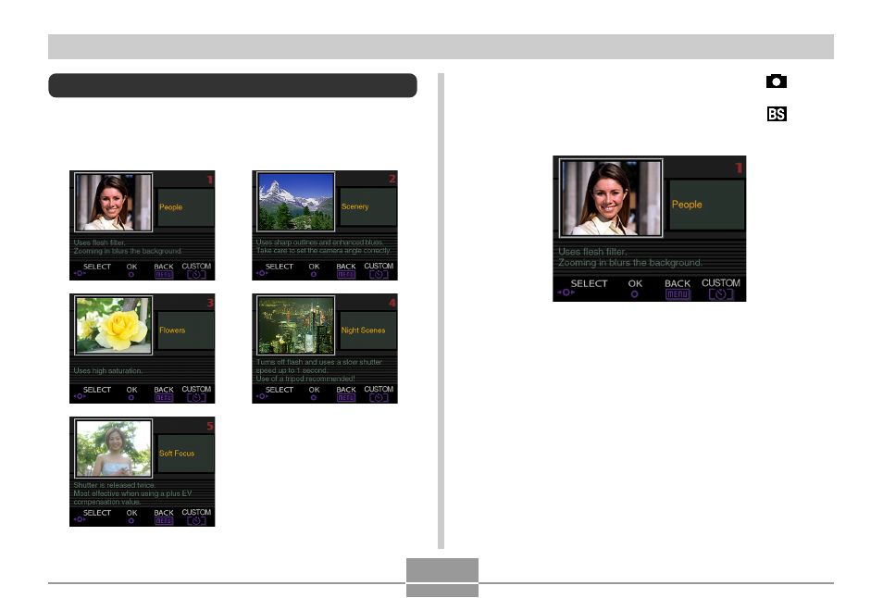Image resolution: width=883 pixels, height=598 pixels.
Task: Click the OK circle icon on enlarged People screen
Action: [635, 294]
